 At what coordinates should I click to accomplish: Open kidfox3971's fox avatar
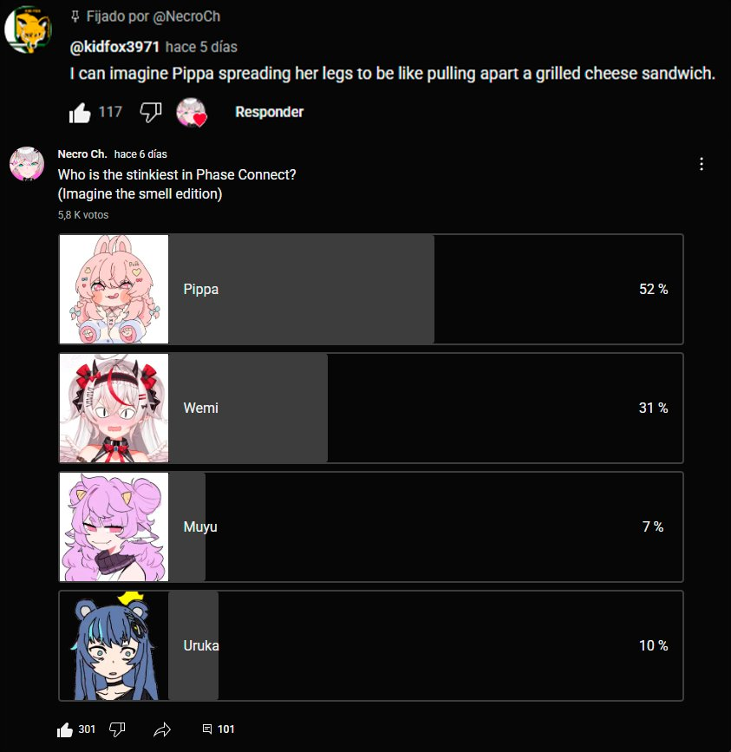[x=28, y=29]
